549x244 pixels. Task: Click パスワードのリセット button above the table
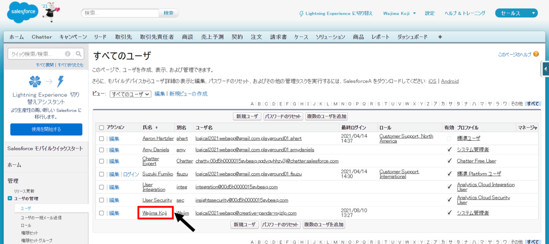click(282, 117)
